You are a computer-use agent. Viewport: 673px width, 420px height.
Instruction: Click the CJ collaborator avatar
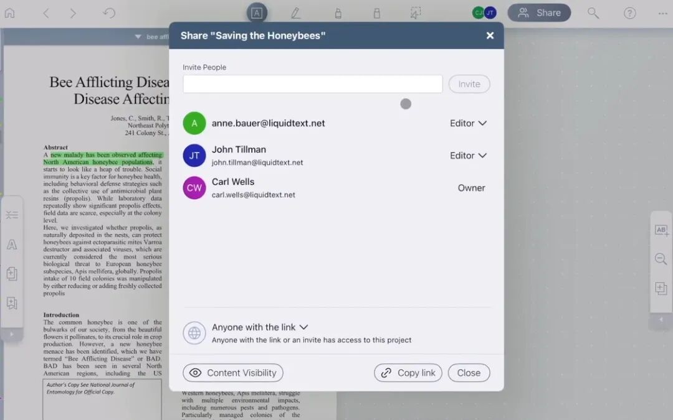478,13
